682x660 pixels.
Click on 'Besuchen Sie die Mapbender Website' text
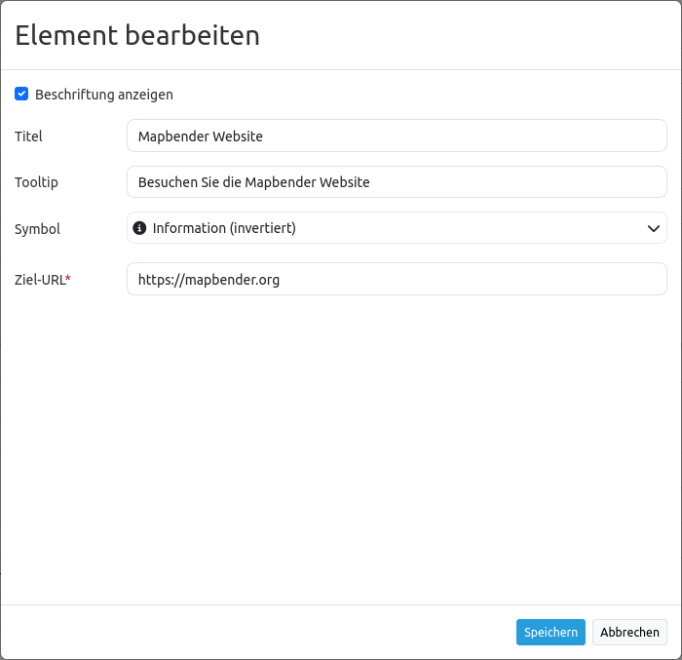pos(253,182)
